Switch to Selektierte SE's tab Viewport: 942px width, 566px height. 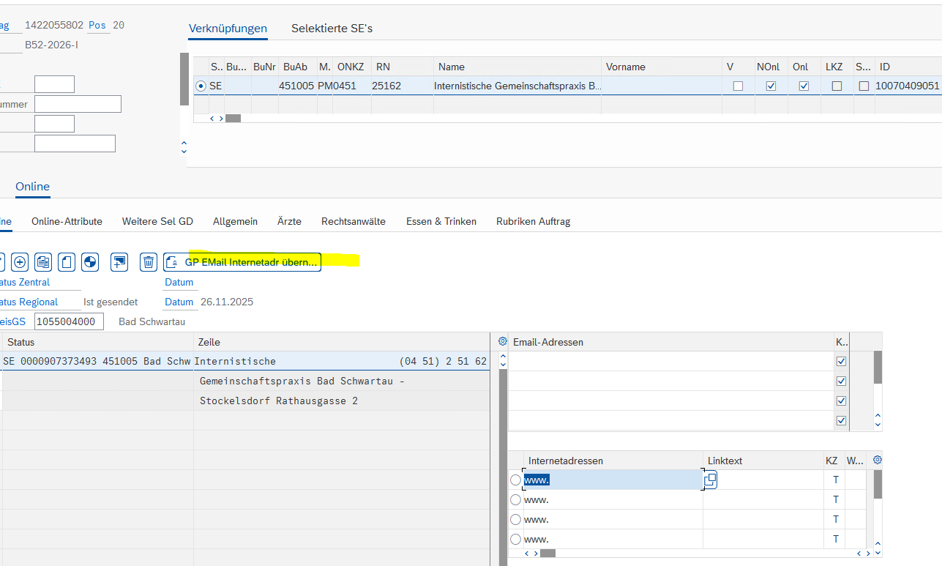[x=332, y=29]
